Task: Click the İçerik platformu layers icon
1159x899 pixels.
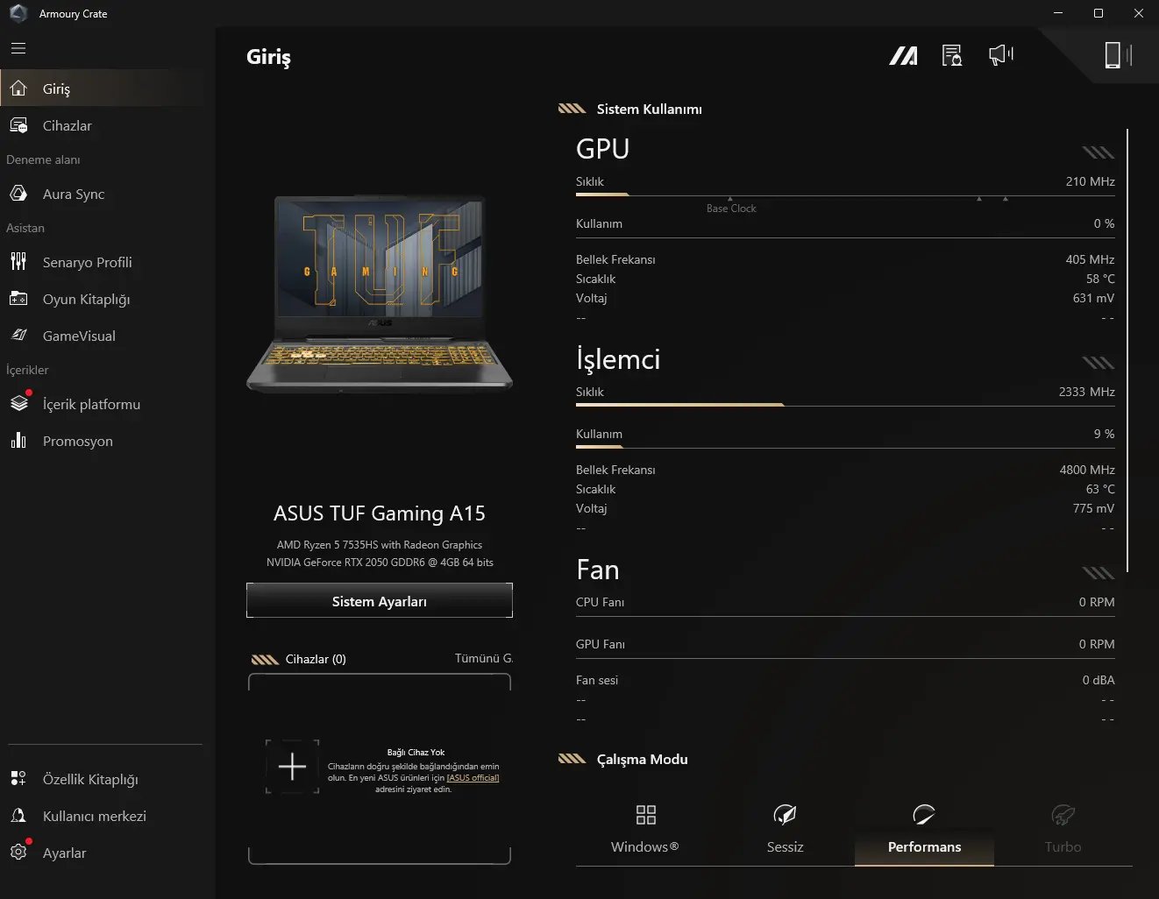Action: pos(18,404)
